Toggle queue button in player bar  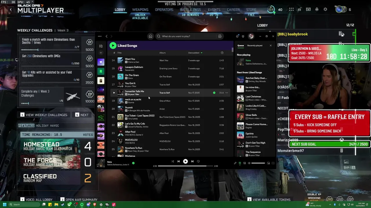pos(240,163)
